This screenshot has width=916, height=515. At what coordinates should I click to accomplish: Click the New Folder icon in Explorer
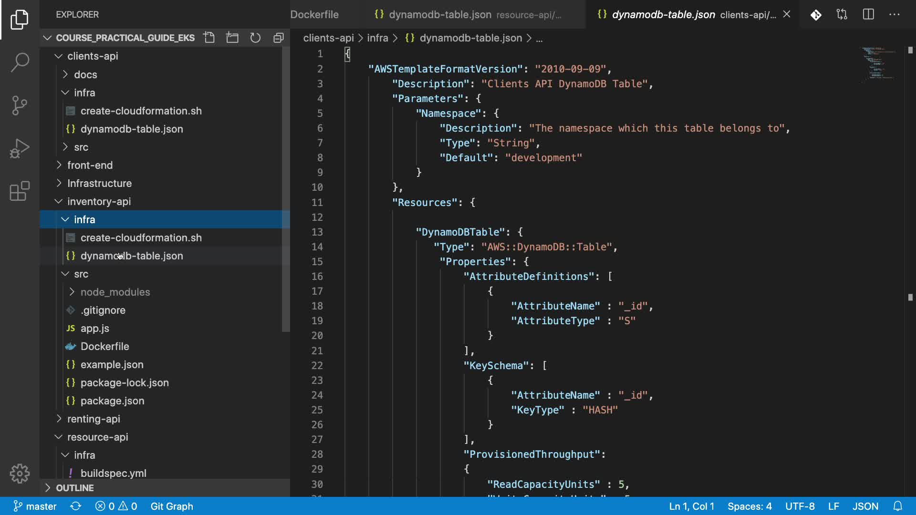coord(232,38)
